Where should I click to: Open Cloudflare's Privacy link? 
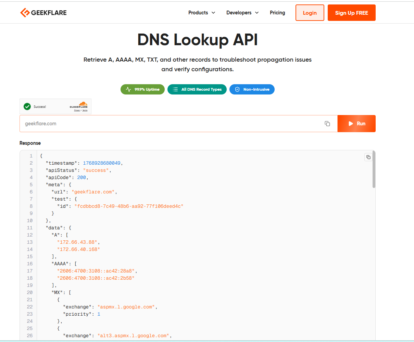pos(77,110)
